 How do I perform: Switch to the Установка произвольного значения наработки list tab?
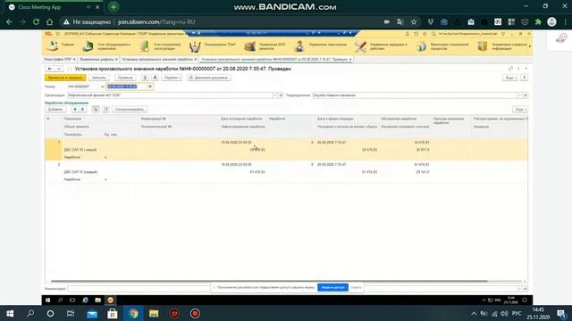[157, 60]
